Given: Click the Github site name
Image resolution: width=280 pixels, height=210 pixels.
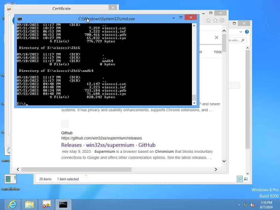Looking at the screenshot, I should (x=67, y=133).
